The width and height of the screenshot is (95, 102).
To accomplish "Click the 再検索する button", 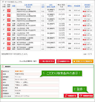I will click(x=70, y=96).
